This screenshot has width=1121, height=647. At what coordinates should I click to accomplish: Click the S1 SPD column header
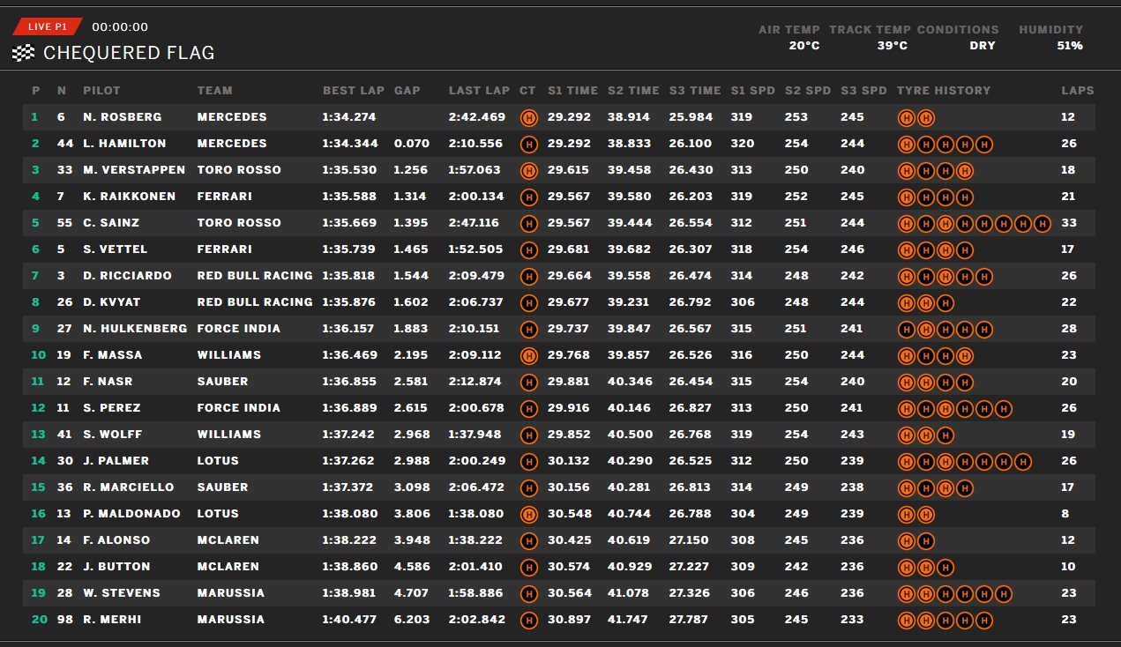(754, 90)
